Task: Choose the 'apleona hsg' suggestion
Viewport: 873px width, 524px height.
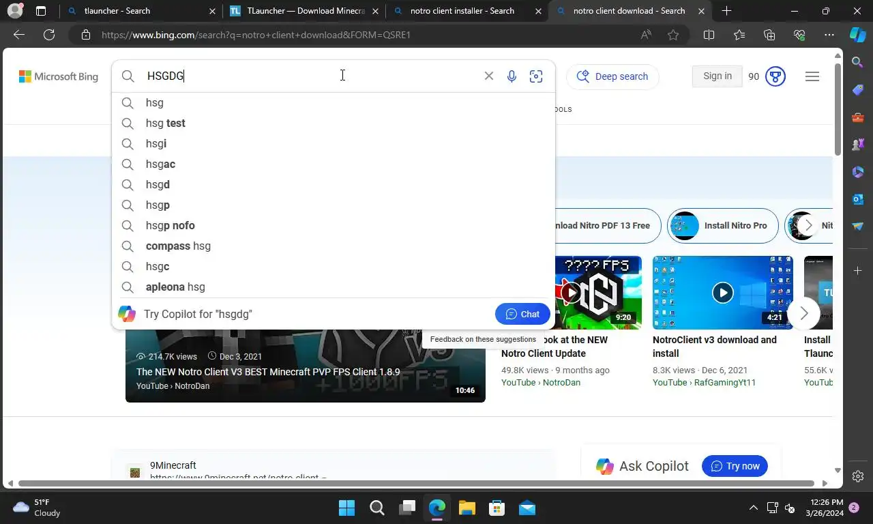Action: (x=334, y=287)
